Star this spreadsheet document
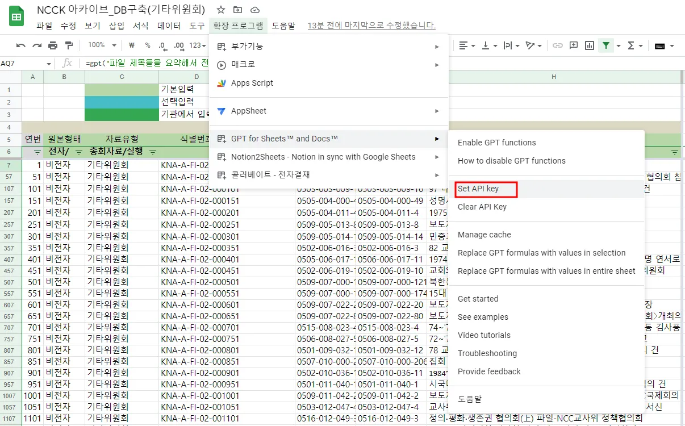This screenshot has width=685, height=426. pos(221,10)
